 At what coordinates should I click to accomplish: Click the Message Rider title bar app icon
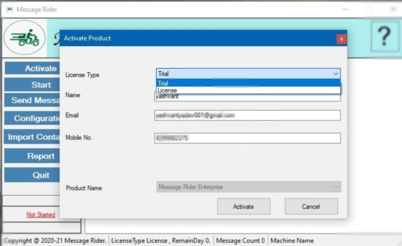tap(10, 10)
